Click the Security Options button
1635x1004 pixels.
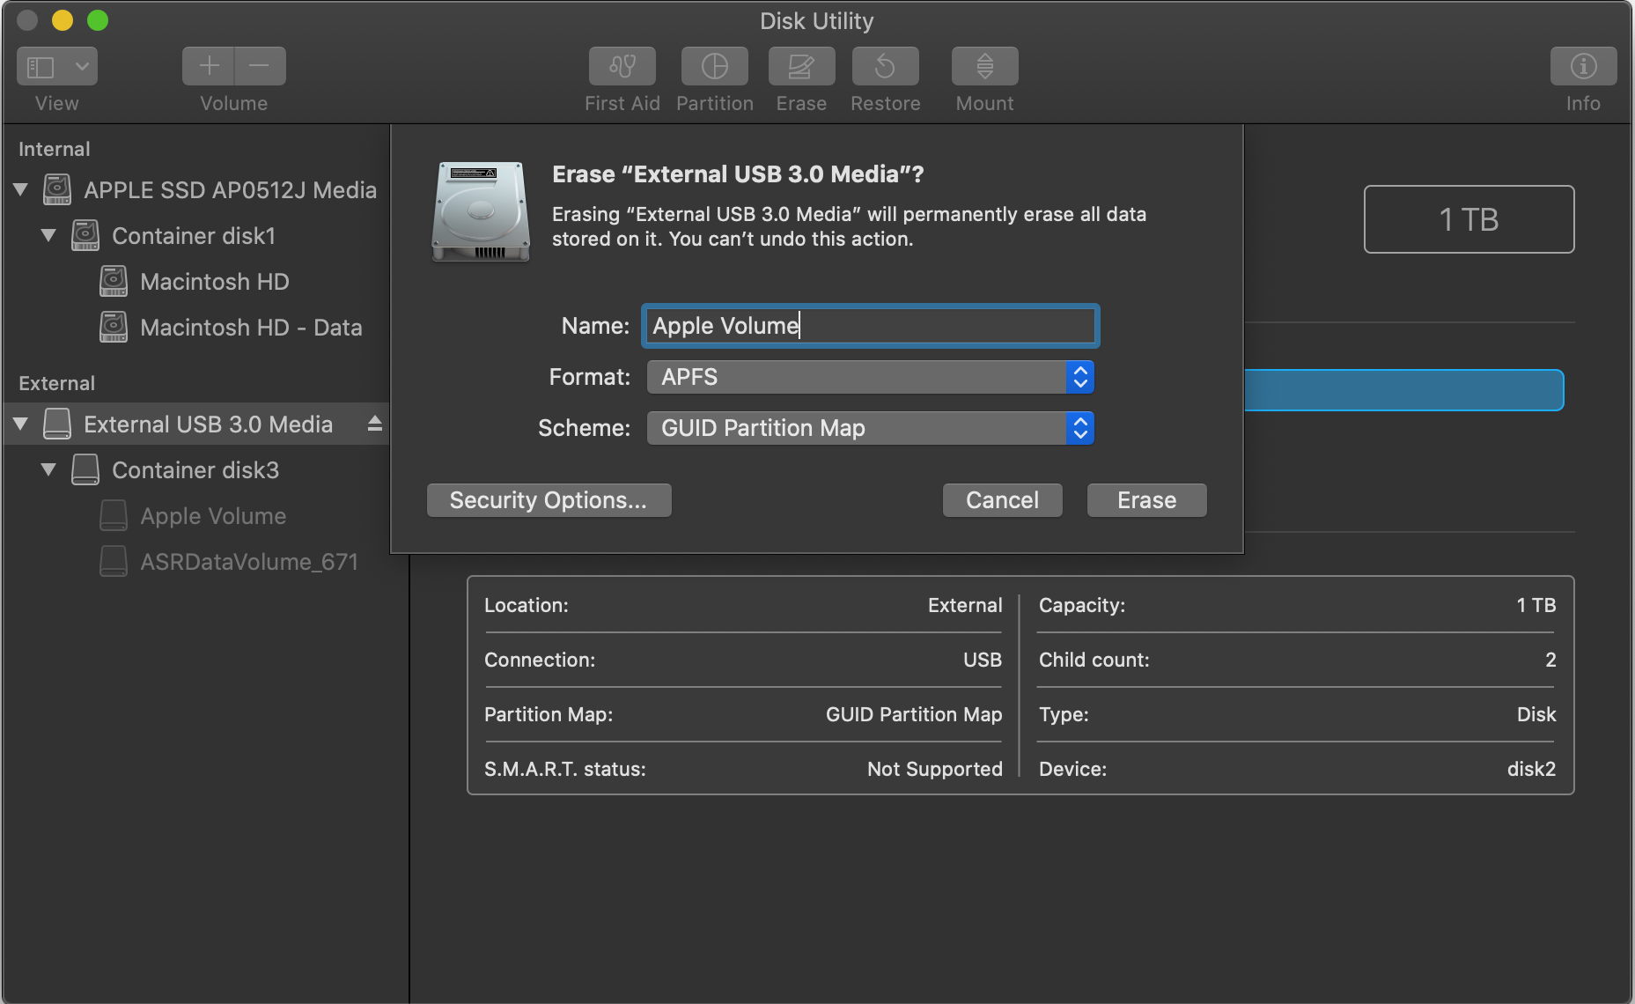tap(549, 500)
